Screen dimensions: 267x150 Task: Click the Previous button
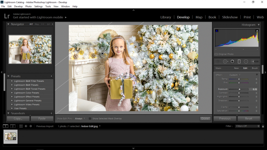[225, 118]
